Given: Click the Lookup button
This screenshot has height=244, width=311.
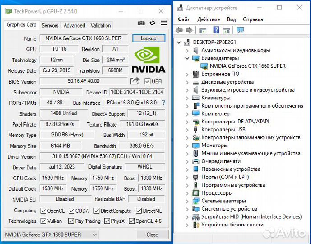Looking at the screenshot, I should click(149, 38).
